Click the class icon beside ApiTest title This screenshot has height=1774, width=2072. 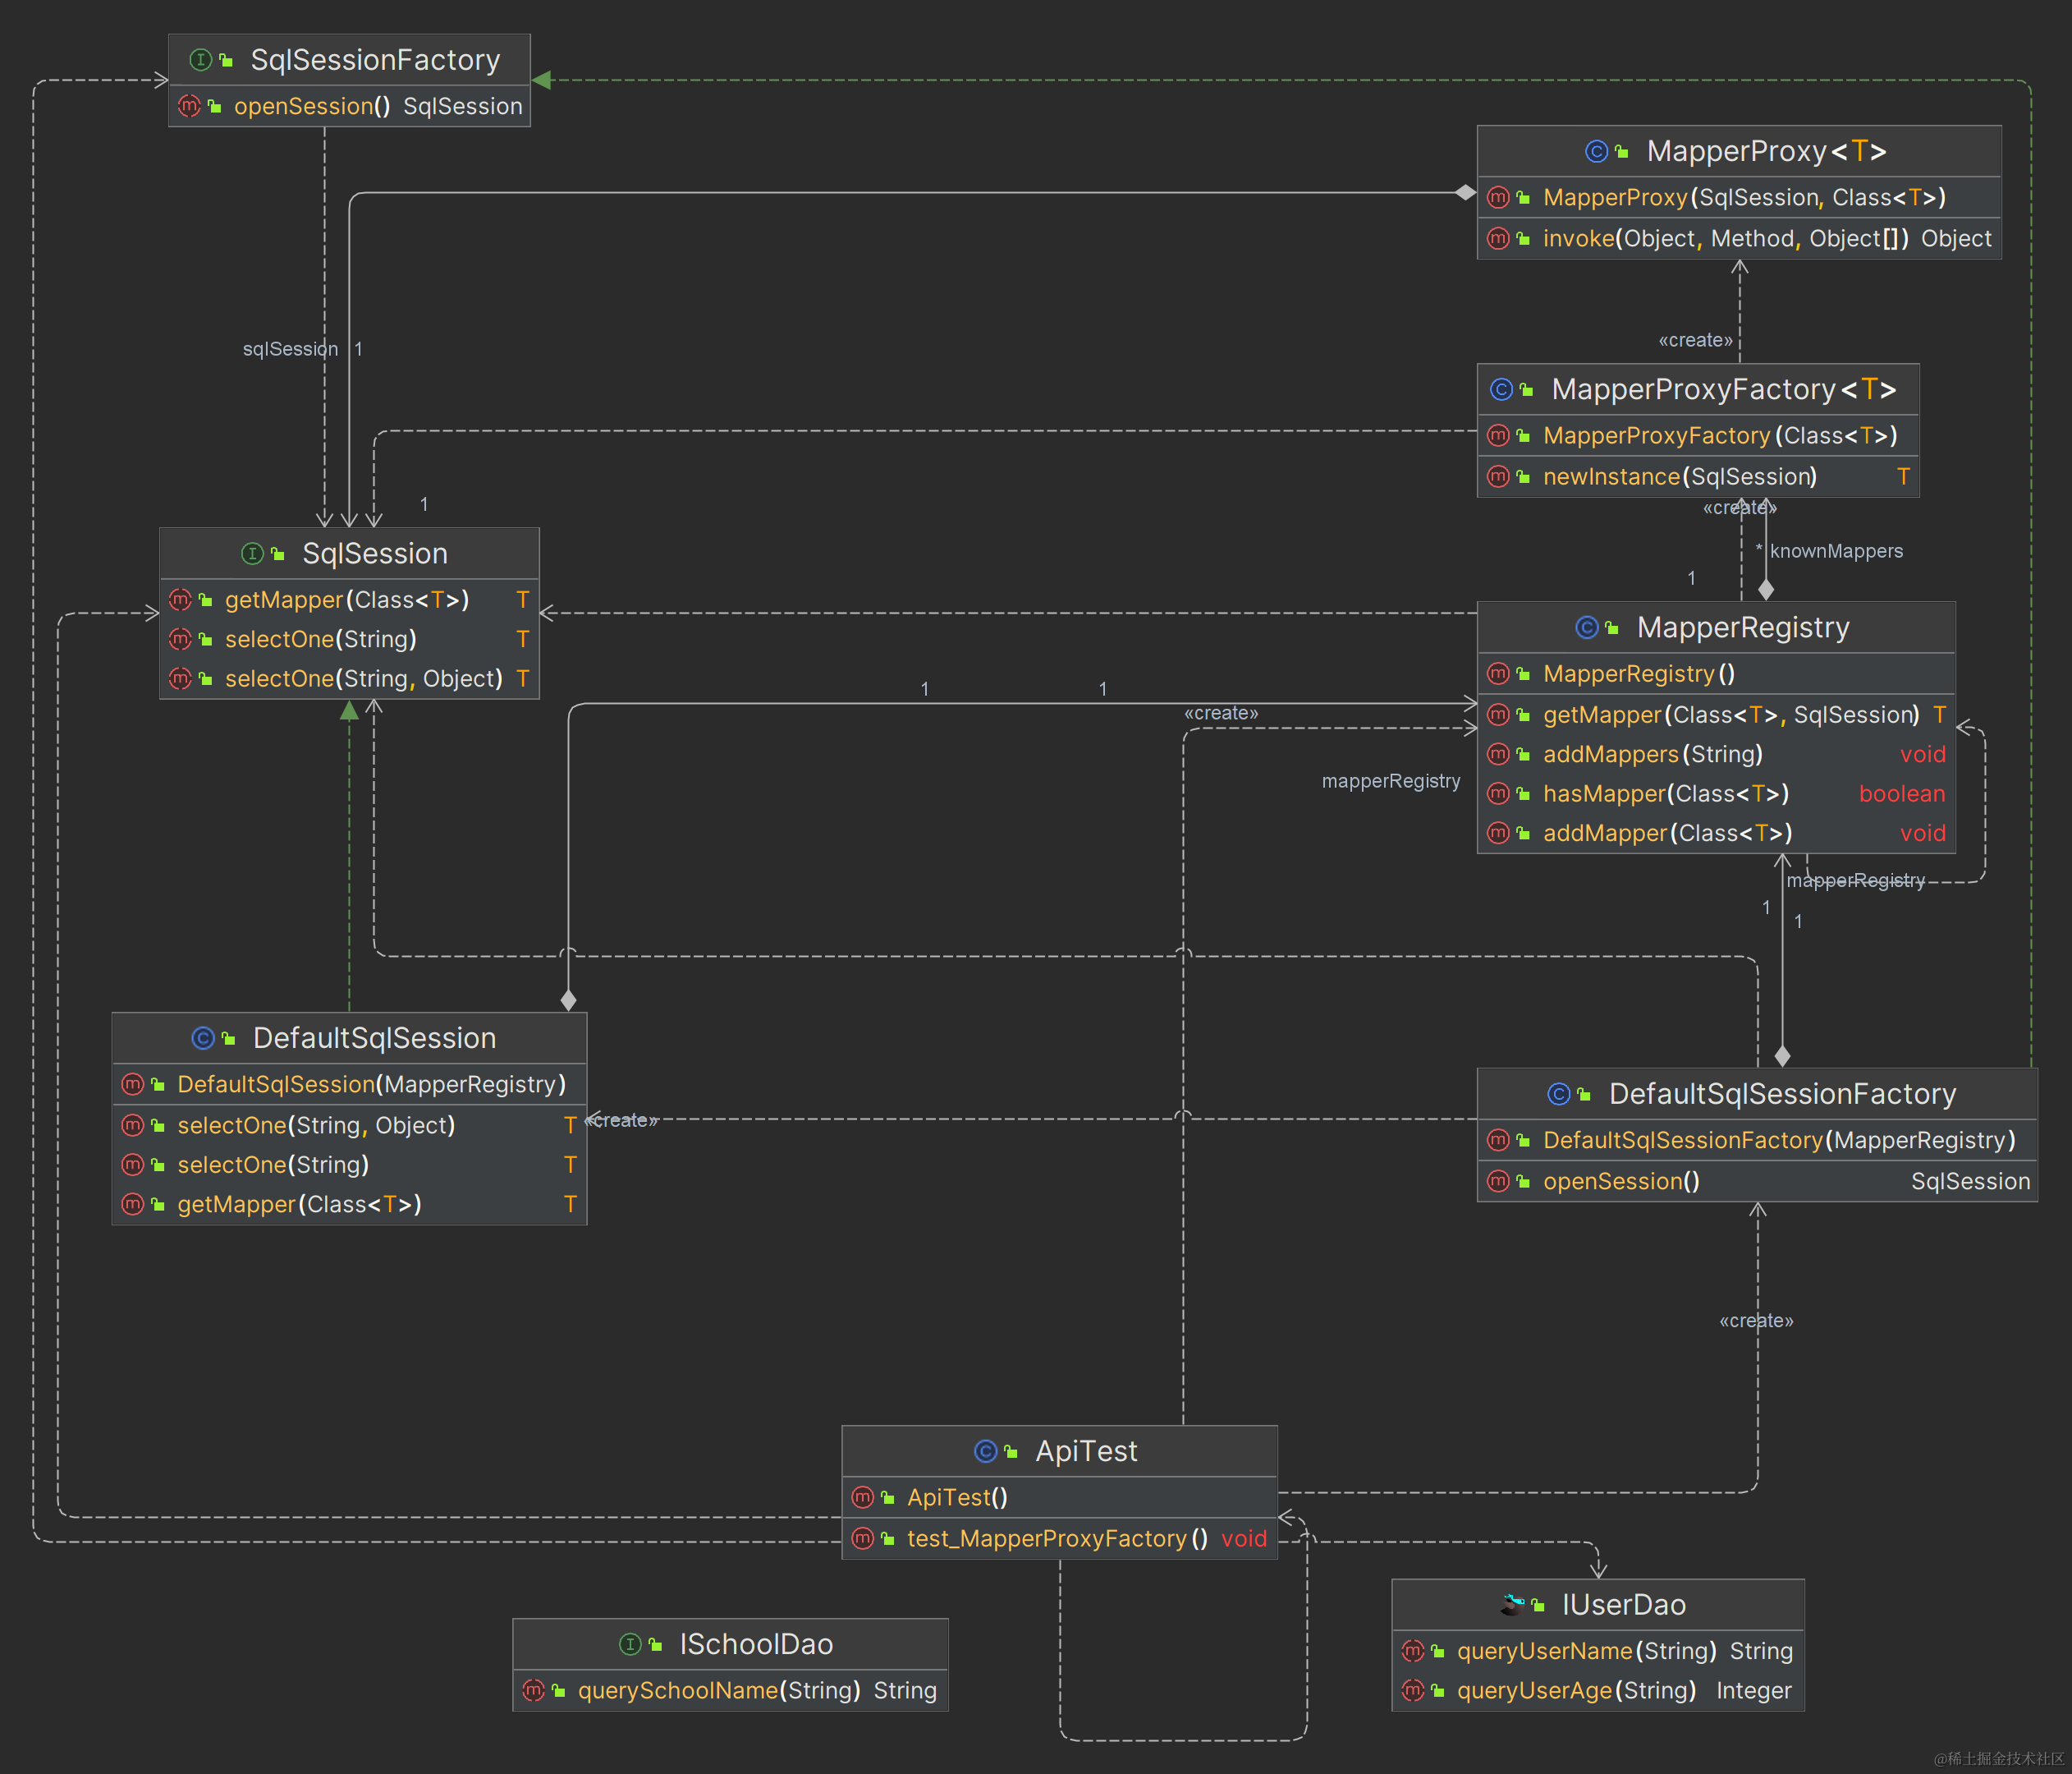click(985, 1450)
